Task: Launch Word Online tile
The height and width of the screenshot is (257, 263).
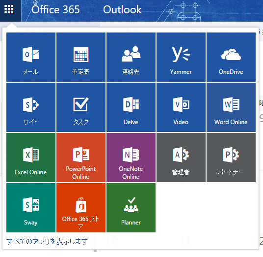Action: coord(231,107)
